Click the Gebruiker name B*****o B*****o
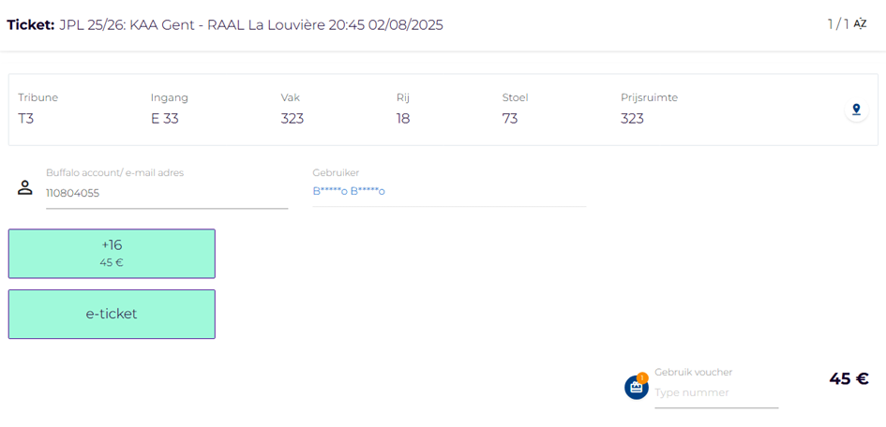The image size is (886, 427). pyautogui.click(x=349, y=191)
